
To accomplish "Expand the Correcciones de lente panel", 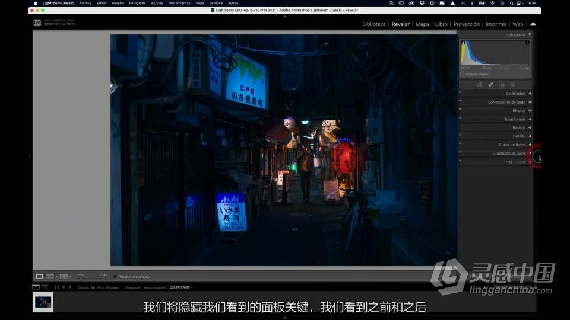I will 530,102.
